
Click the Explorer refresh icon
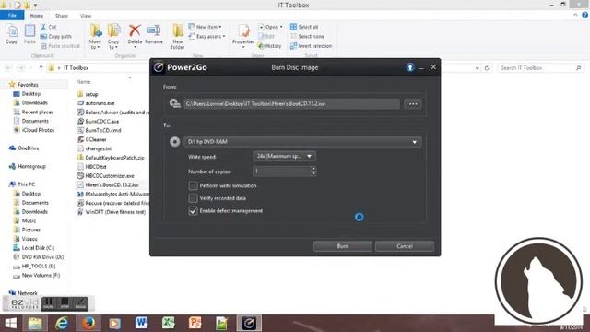coord(487,68)
